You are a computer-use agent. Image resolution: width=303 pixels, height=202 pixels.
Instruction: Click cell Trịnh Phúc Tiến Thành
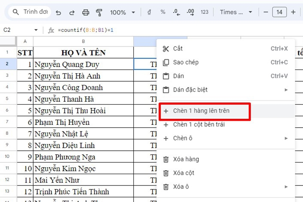83,191
